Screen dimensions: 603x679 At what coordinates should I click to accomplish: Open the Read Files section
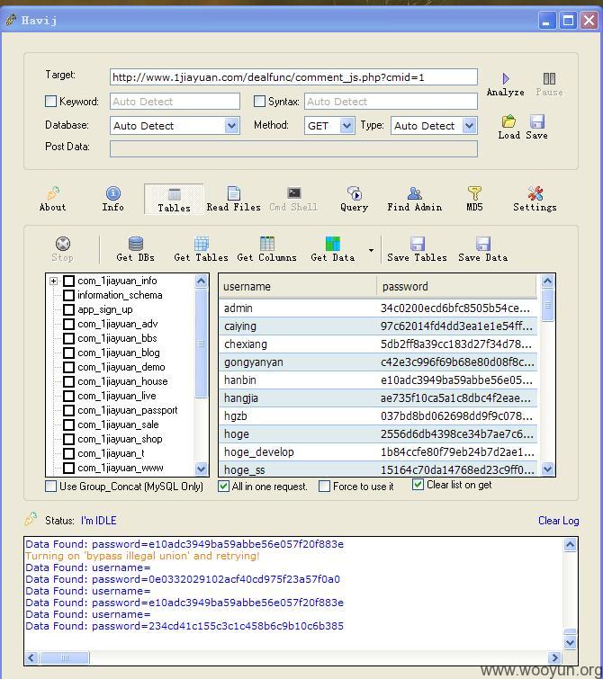(234, 199)
